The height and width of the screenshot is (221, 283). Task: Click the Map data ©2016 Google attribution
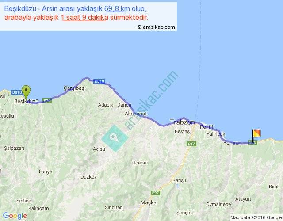[256, 217]
